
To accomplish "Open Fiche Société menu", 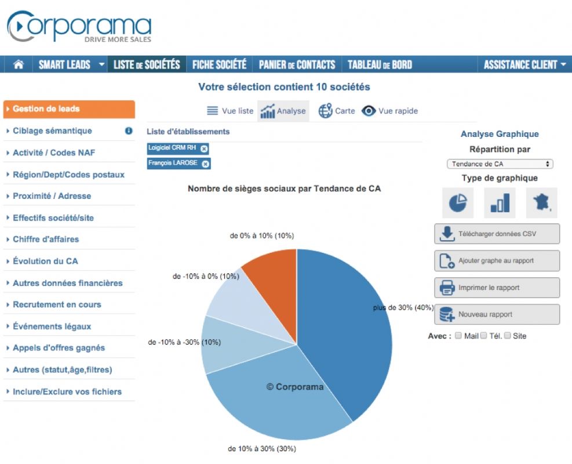I will [219, 64].
